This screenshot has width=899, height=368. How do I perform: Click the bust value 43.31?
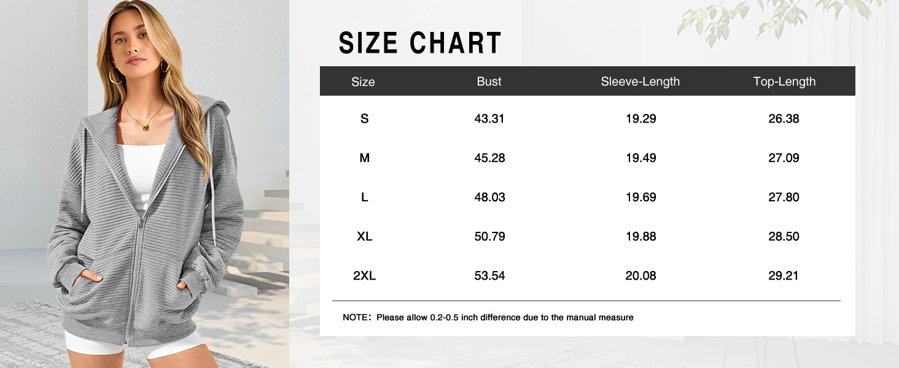click(489, 119)
